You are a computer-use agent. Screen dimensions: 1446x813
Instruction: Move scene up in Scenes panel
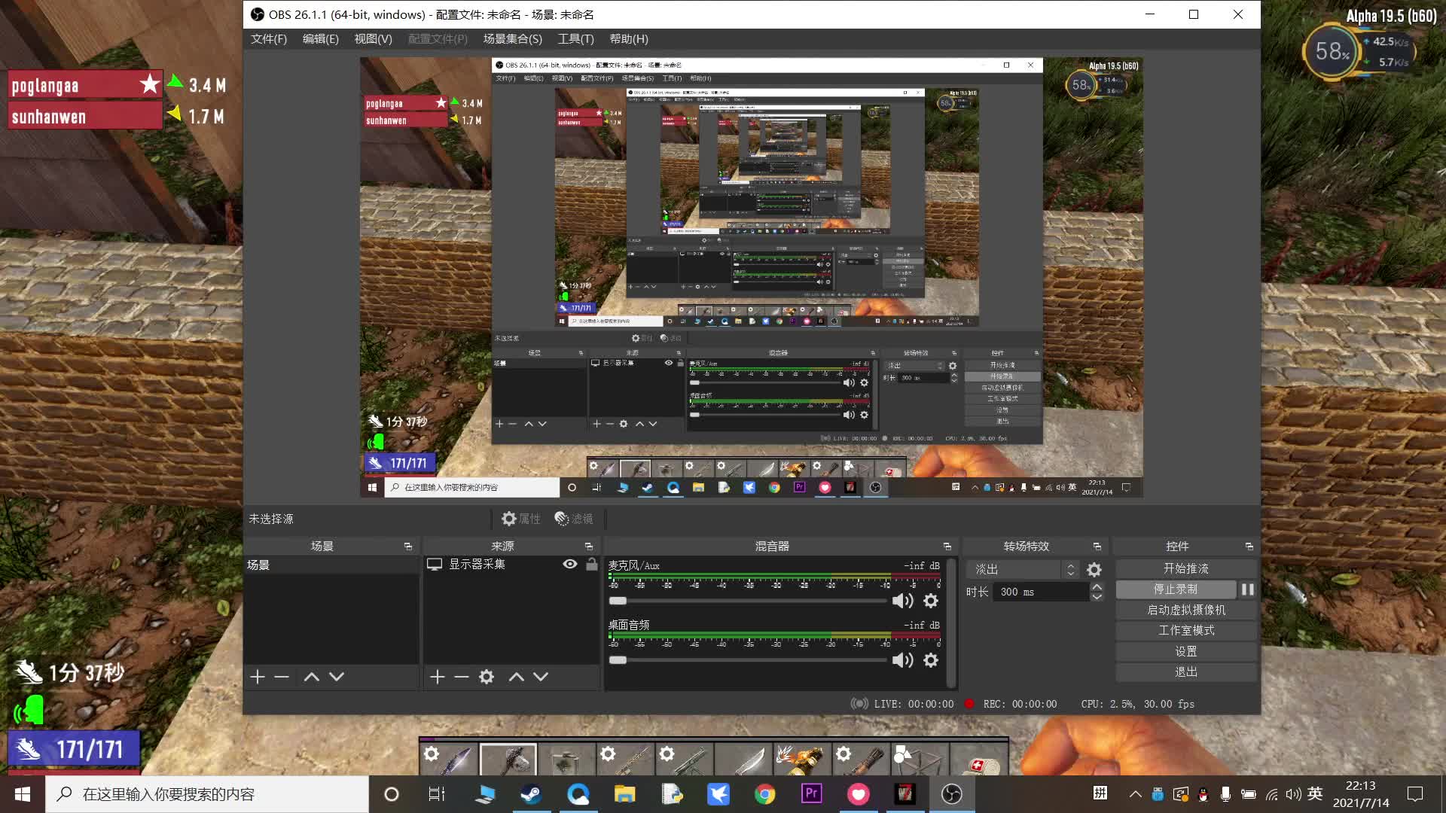(311, 677)
